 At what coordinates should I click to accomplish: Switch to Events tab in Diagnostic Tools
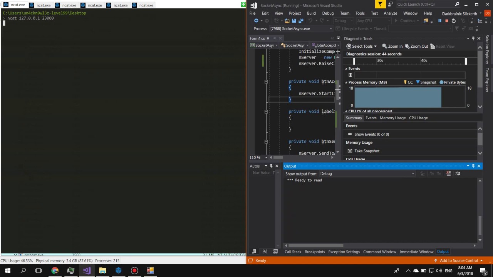pyautogui.click(x=371, y=118)
